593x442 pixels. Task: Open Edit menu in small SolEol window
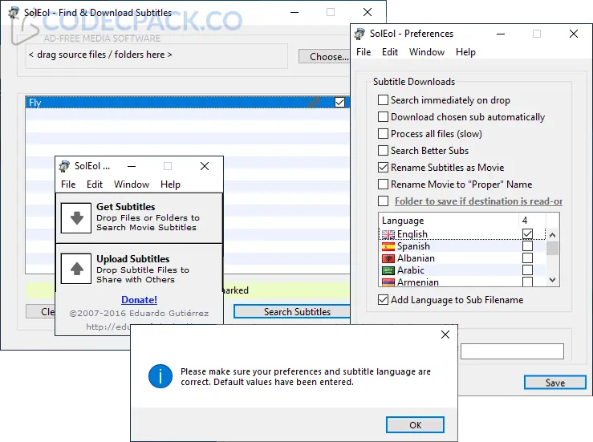click(95, 185)
